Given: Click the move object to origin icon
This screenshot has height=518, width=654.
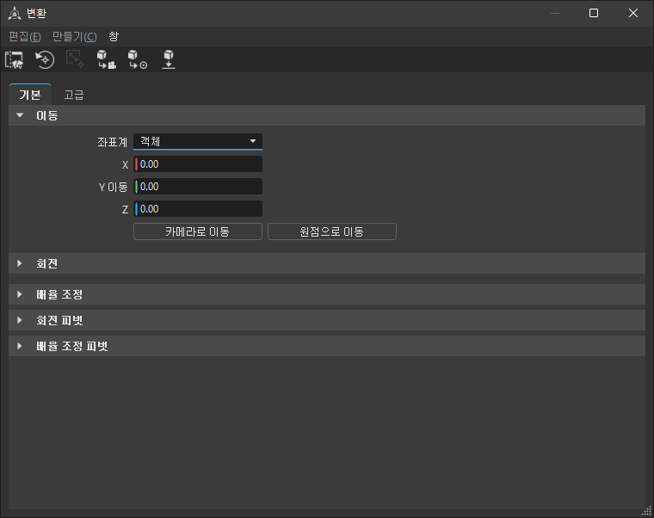Looking at the screenshot, I should (x=138, y=59).
